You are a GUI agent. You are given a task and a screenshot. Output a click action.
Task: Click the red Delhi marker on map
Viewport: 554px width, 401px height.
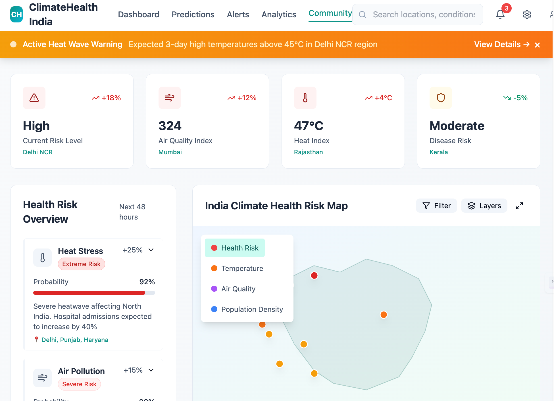pyautogui.click(x=314, y=275)
